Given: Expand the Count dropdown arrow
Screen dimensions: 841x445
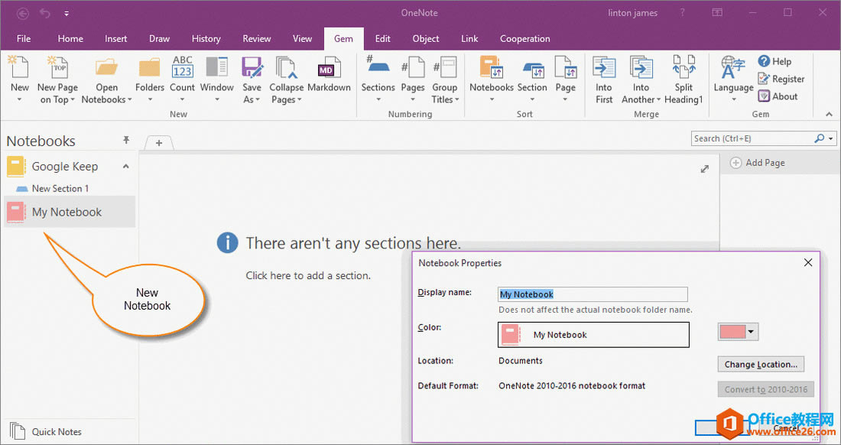Looking at the screenshot, I should pyautogui.click(x=183, y=99).
